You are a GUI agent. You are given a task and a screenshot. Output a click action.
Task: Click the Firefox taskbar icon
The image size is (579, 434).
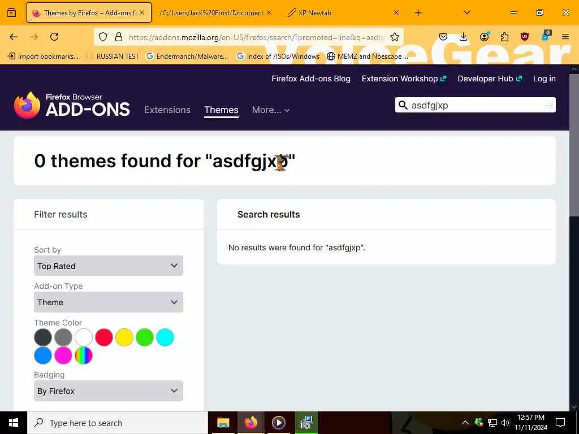pos(250,423)
